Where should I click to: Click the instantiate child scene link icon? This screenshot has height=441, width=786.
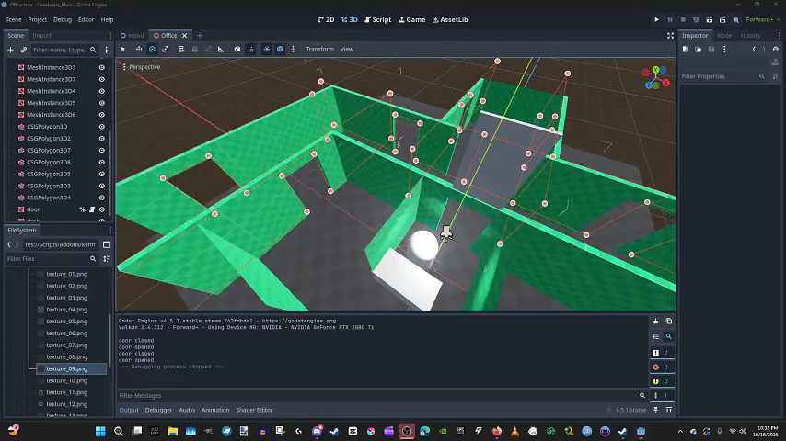pyautogui.click(x=24, y=50)
